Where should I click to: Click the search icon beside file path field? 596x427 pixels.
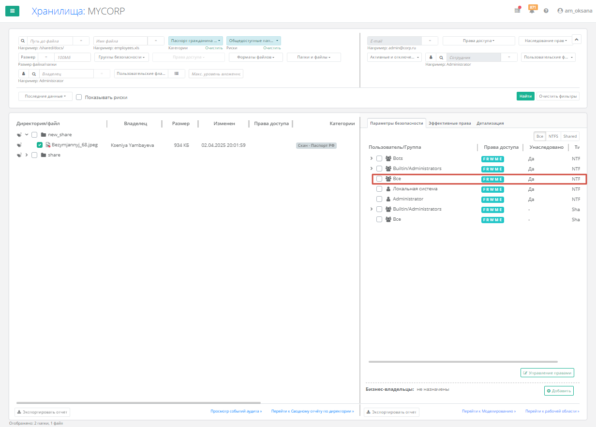coord(22,41)
